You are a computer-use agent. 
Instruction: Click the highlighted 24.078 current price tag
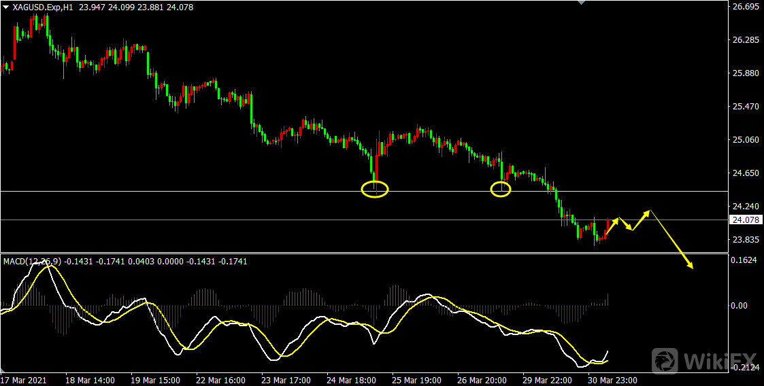pos(744,220)
